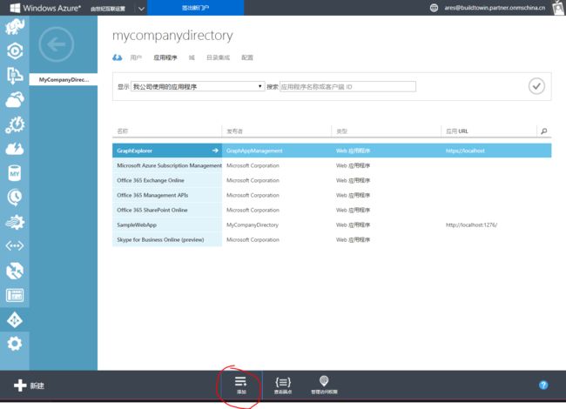Open Media Services play icon in sidebar

15,50
